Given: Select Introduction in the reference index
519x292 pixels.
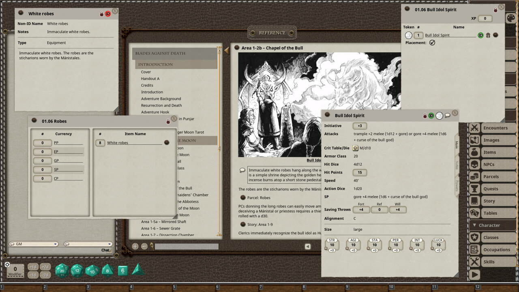Looking at the screenshot, I should 152,92.
